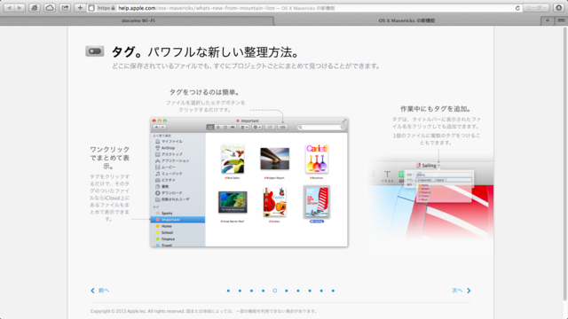Click the page icon left of https
The width and height of the screenshot is (568, 319).
pyautogui.click(x=91, y=8)
